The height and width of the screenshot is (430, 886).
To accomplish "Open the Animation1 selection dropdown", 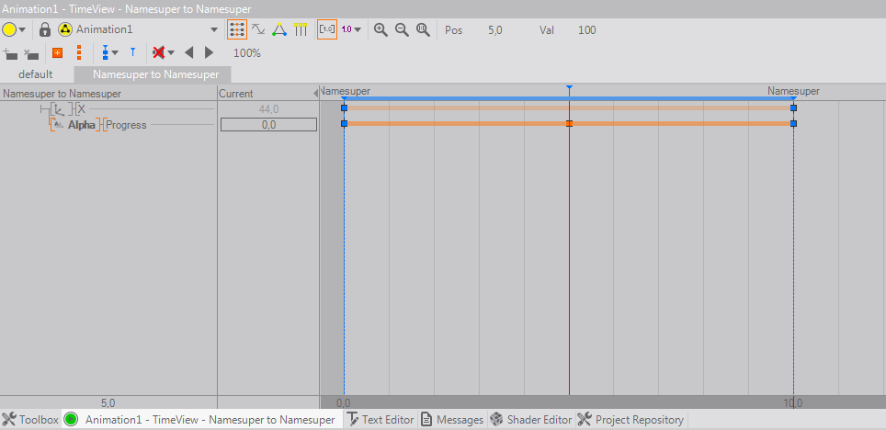I will click(214, 29).
